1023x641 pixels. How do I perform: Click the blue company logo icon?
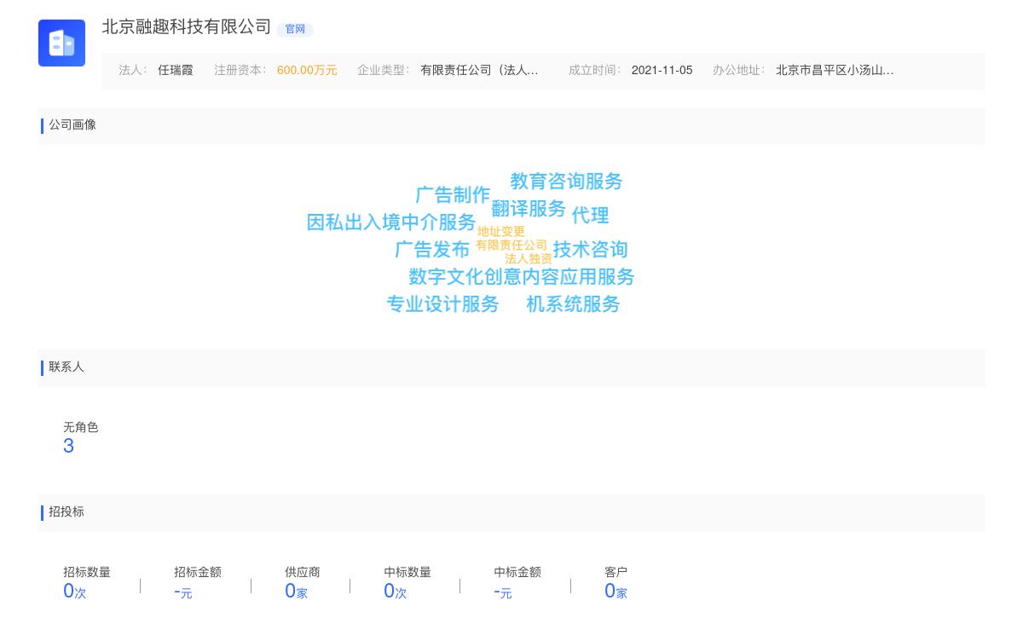coord(61,43)
